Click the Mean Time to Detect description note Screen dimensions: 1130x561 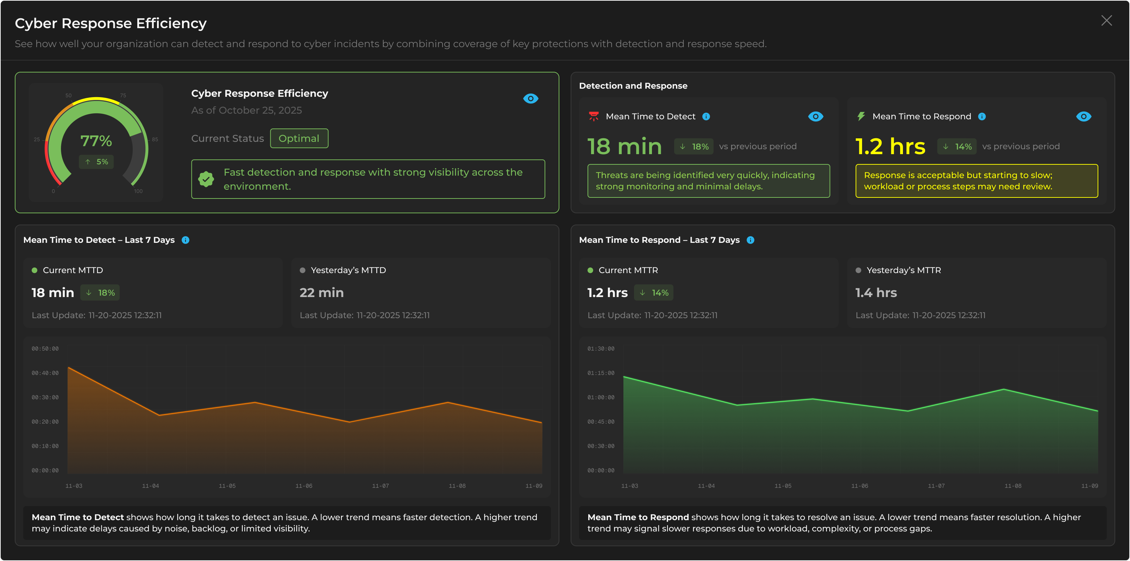(287, 523)
